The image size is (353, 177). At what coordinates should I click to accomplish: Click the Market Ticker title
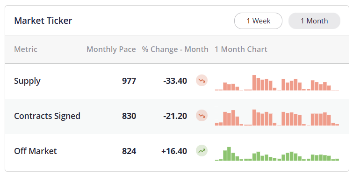point(43,21)
